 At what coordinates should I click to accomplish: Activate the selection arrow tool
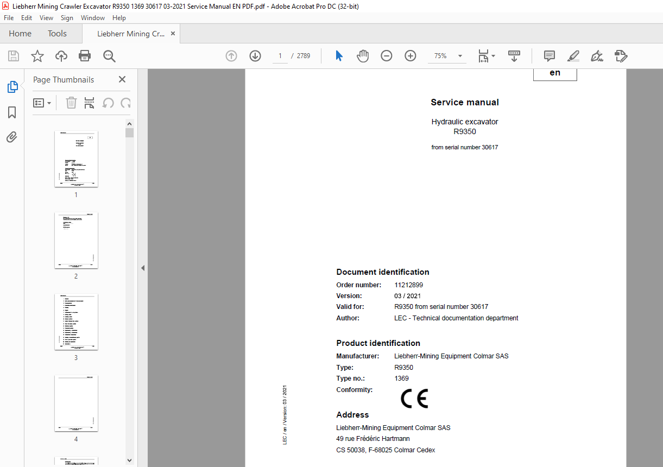pos(339,56)
